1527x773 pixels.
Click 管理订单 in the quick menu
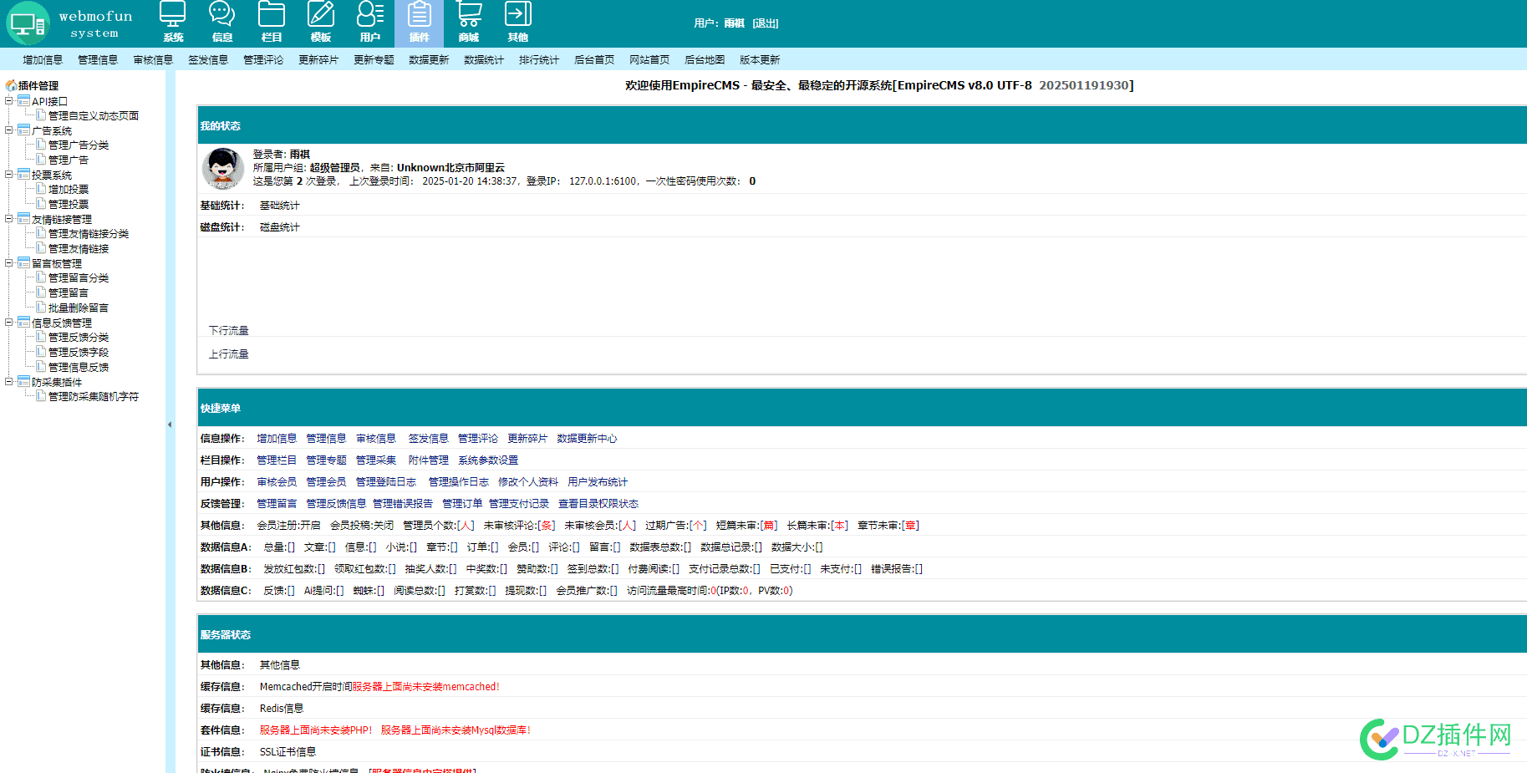coord(462,504)
